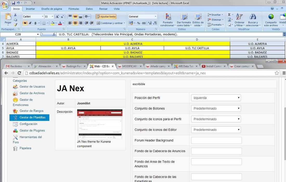Viewport: 286px width, 182px height.
Task: Align cell text to the right
Action: pyautogui.click(x=80, y=23)
